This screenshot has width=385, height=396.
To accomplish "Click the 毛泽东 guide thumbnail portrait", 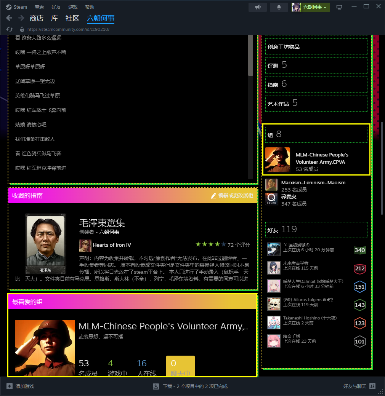I will pyautogui.click(x=46, y=244).
